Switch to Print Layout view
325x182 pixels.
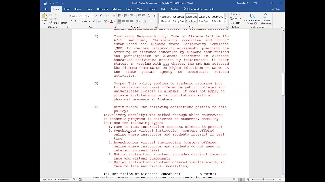pyautogui.click(x=241, y=179)
